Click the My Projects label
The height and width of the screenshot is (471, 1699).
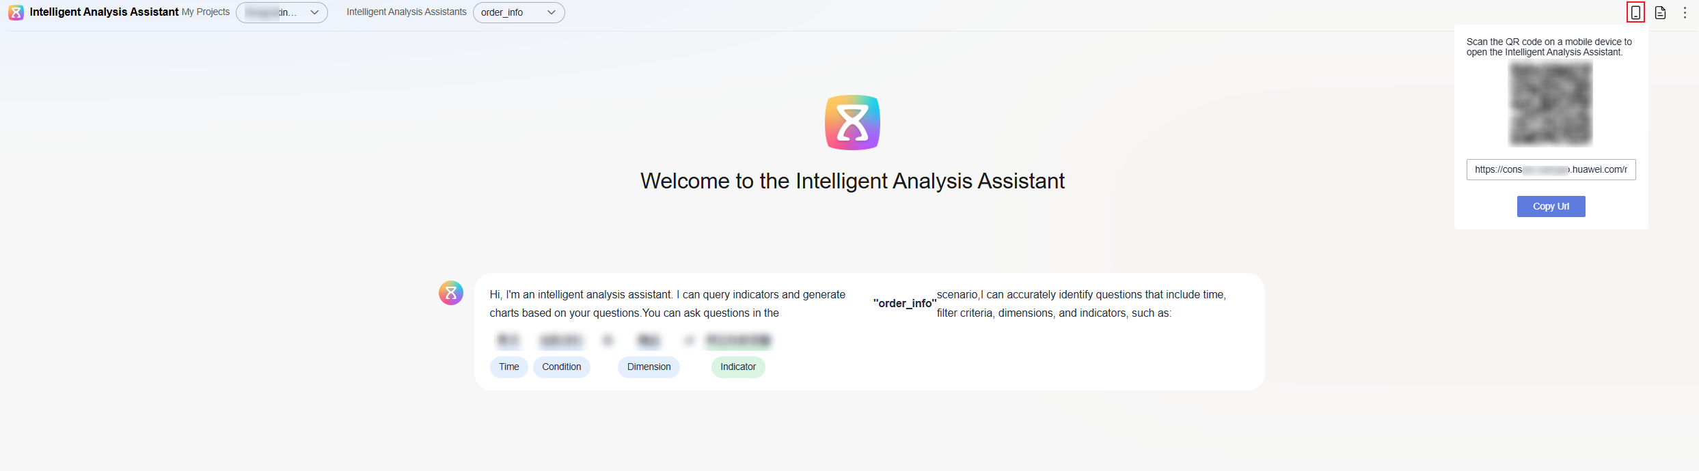(x=206, y=12)
